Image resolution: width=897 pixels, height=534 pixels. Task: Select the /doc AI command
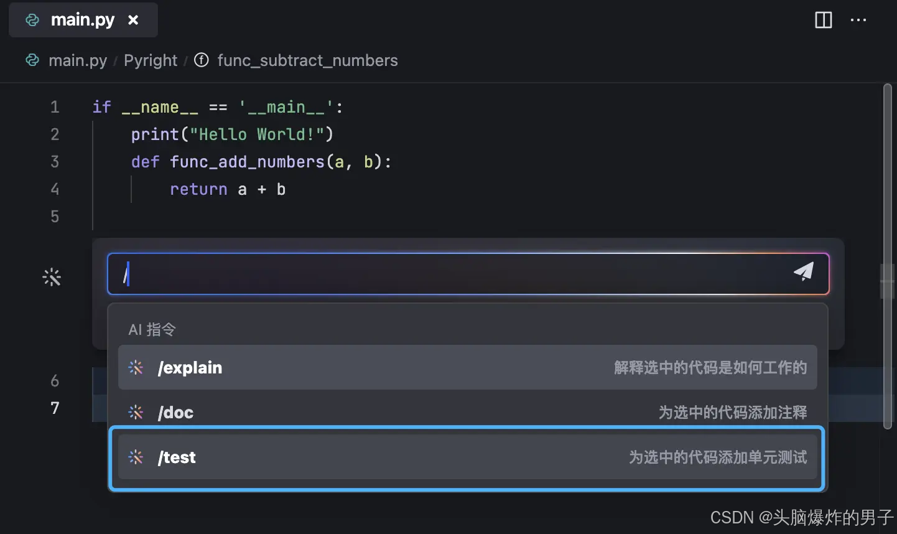tap(435, 412)
